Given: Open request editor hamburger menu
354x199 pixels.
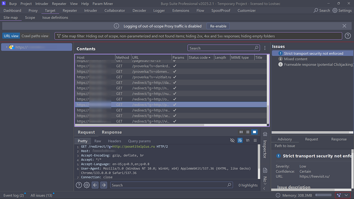Looking at the screenshot, I should coord(255,140).
